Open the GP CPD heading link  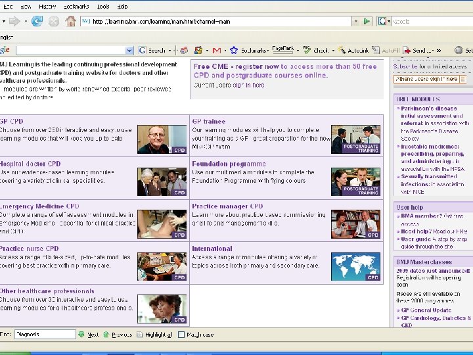pyautogui.click(x=11, y=122)
